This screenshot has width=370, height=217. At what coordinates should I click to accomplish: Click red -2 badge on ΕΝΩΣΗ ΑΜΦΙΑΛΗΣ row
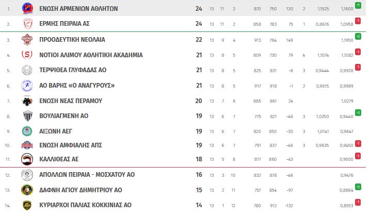click(x=358, y=143)
